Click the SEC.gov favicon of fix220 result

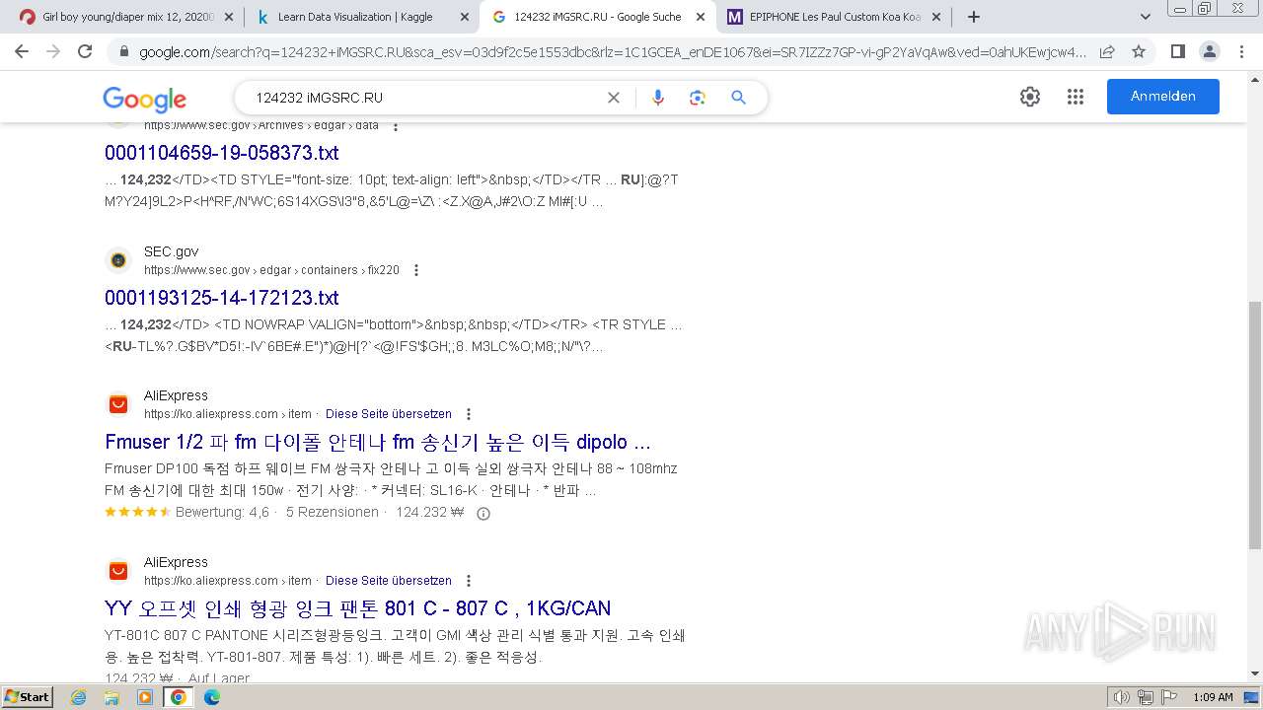(118, 260)
